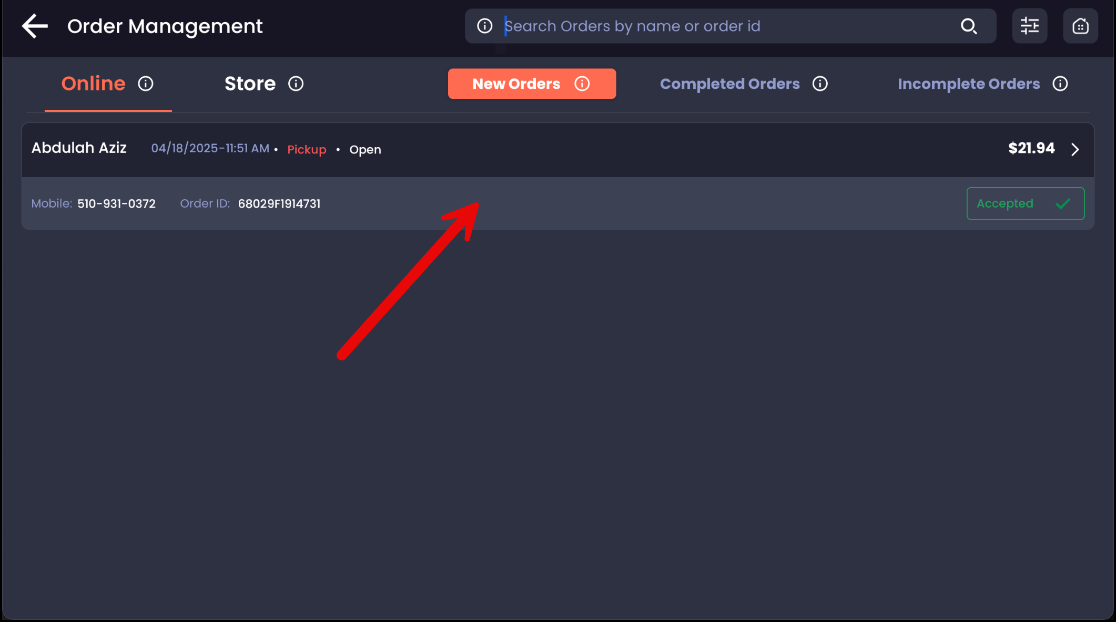1116x622 pixels.
Task: Click the magnifying glass search icon
Action: pos(968,26)
